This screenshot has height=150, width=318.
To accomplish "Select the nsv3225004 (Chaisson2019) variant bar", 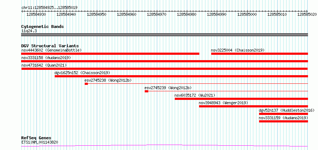I will [x=260, y=54].
